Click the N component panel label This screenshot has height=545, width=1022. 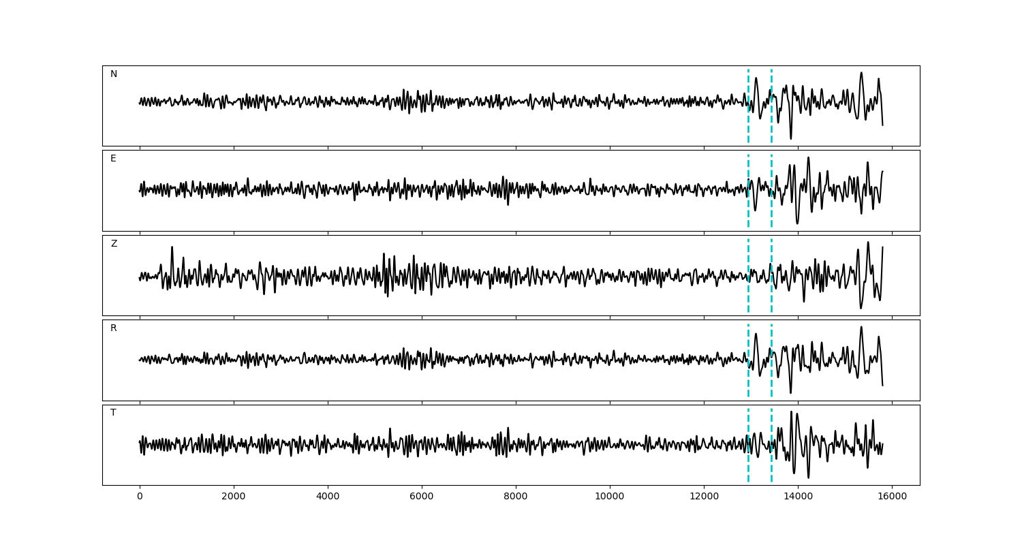[x=114, y=74]
